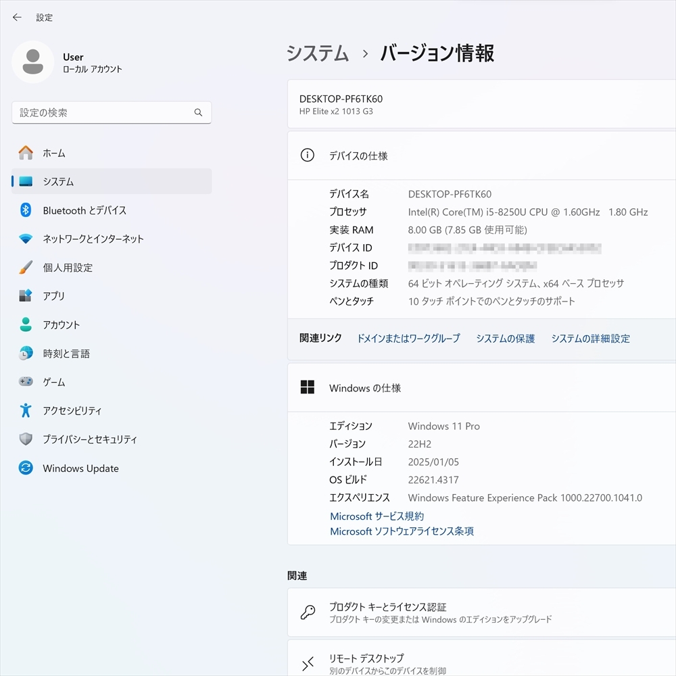Click the ホーム house icon

(x=26, y=153)
